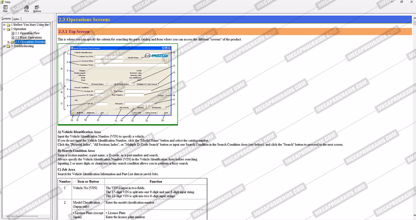Expand the 2.3 Operations Screens subtree
Image resolution: width=416 pixels, height=220 pixels.
pos(9,42)
